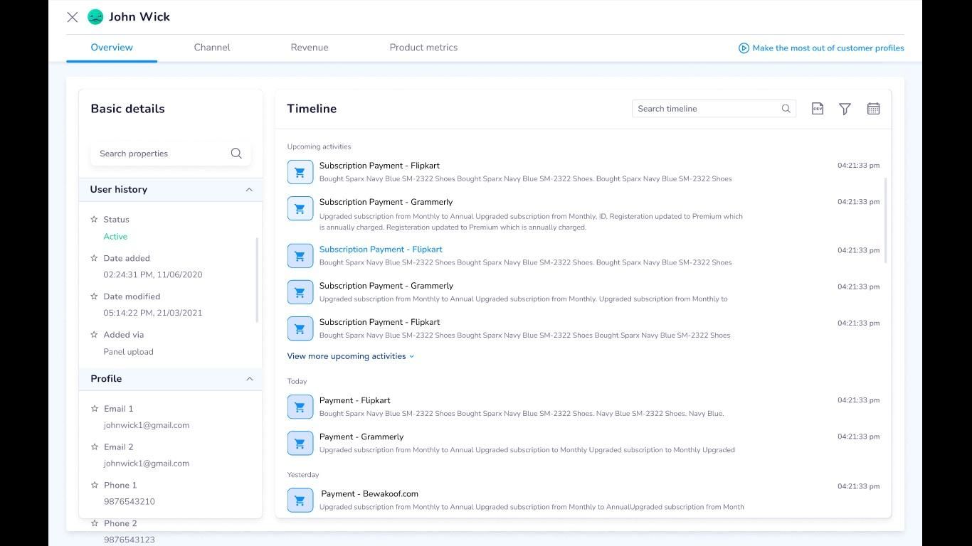Open Payment - Grammerly entry title
This screenshot has height=546, width=972.
tap(361, 437)
